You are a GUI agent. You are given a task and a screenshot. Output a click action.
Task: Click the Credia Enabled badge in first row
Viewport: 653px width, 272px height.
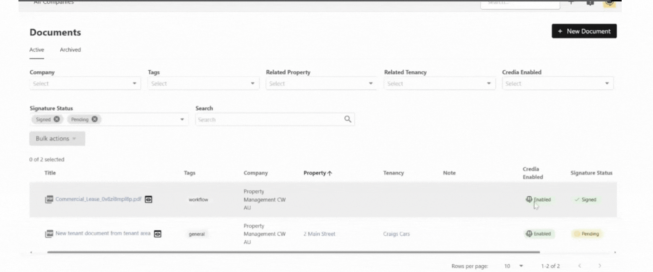point(538,199)
